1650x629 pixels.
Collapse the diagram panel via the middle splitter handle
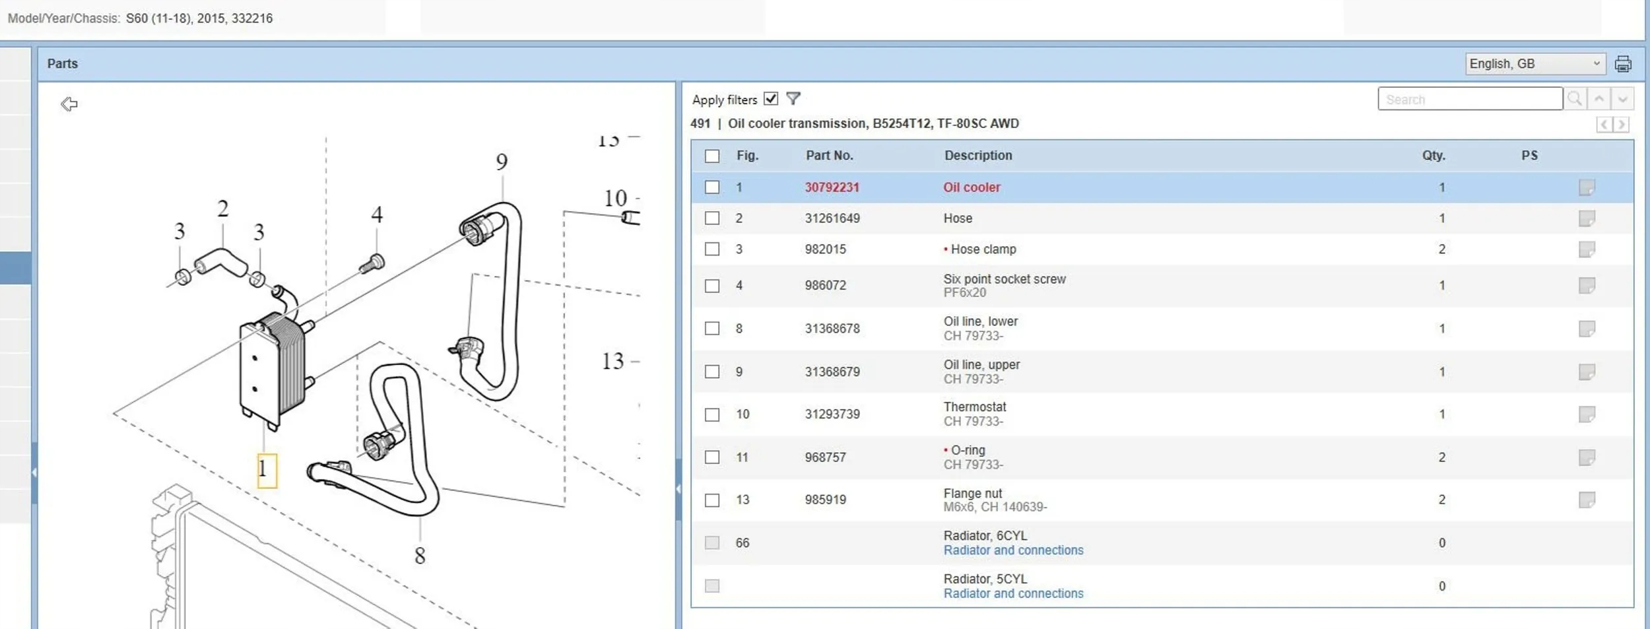[678, 489]
